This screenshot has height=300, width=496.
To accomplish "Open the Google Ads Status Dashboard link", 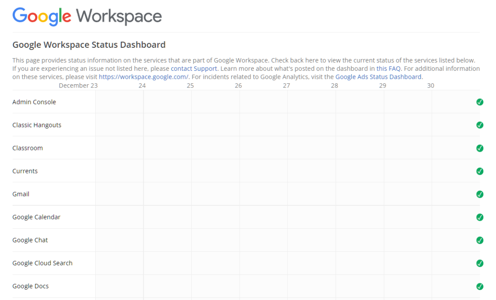I will coord(379,77).
